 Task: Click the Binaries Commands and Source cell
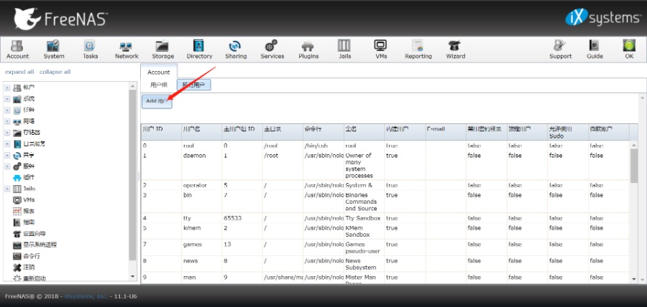click(364, 202)
